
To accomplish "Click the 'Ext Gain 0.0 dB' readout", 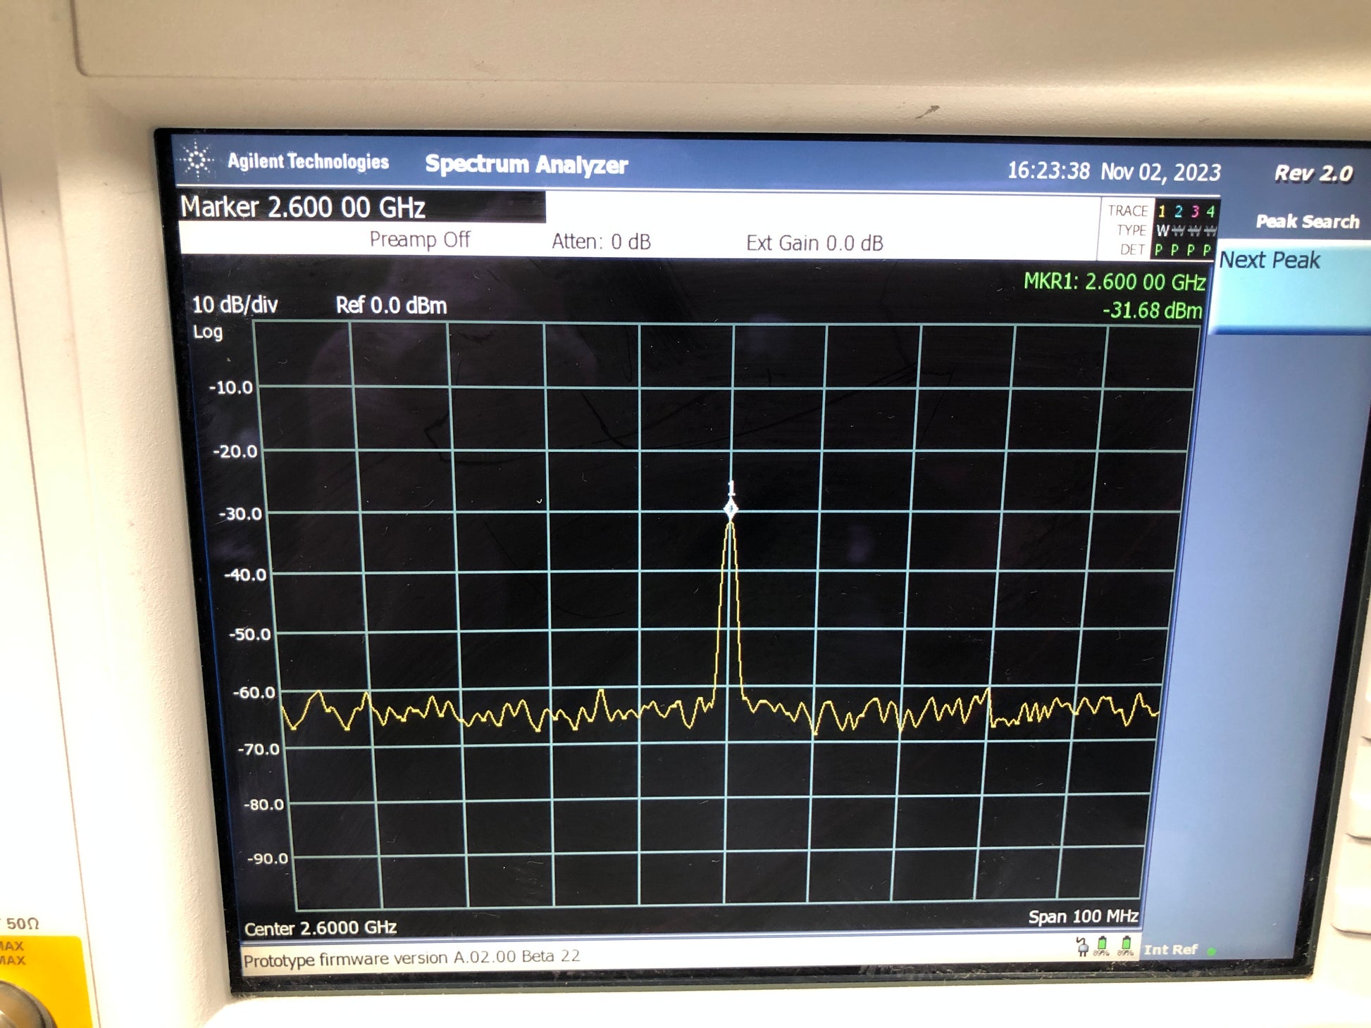I will (x=814, y=243).
